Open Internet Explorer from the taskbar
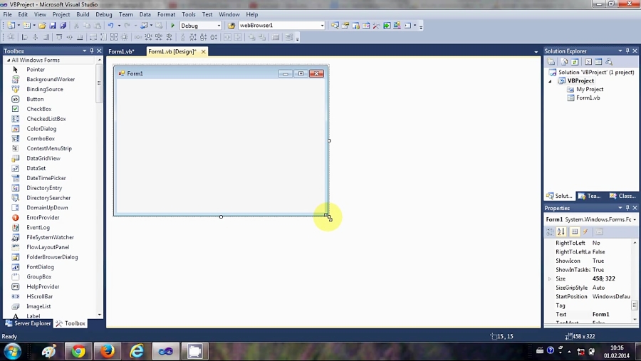The width and height of the screenshot is (641, 361). pyautogui.click(x=136, y=352)
